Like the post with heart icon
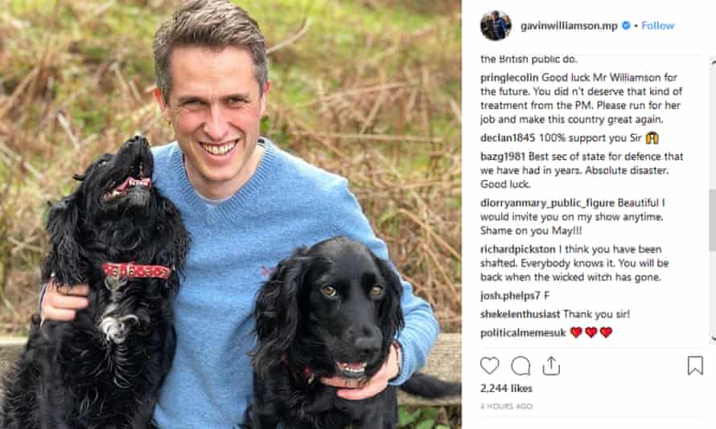 [x=489, y=366]
